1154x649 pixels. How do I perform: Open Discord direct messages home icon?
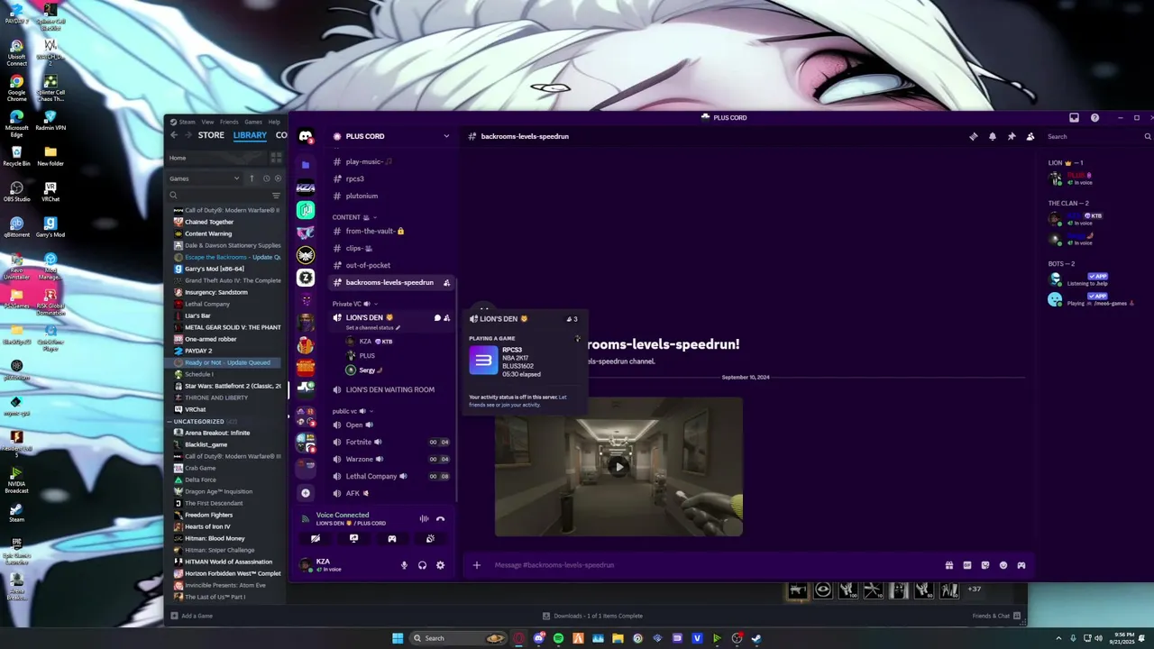coord(306,136)
